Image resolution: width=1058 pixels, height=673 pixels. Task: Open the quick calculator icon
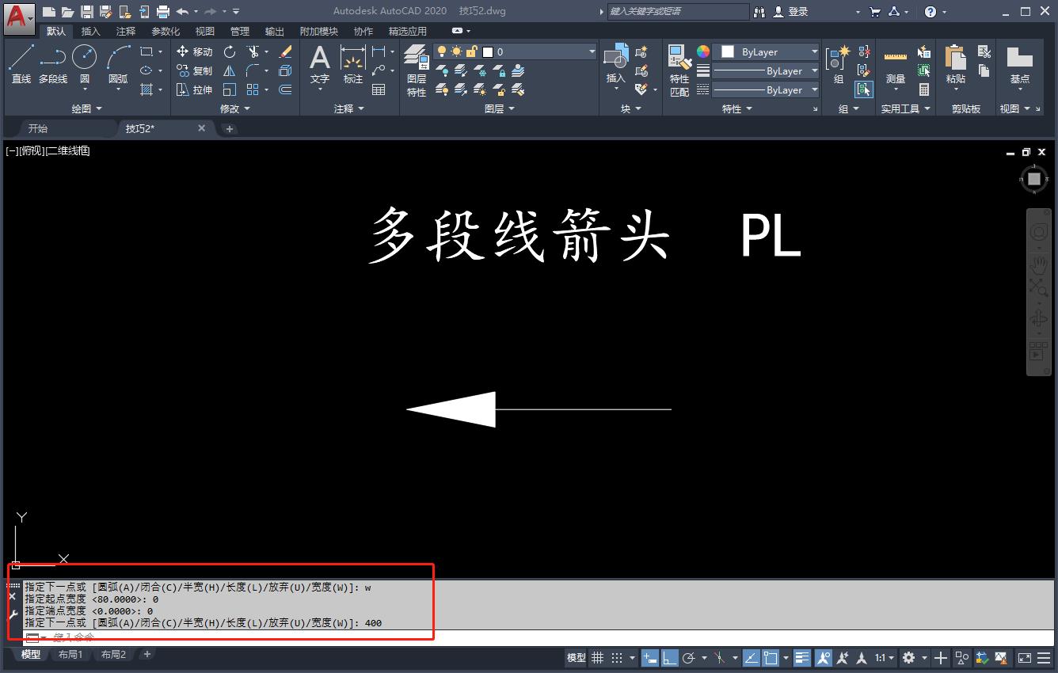924,89
